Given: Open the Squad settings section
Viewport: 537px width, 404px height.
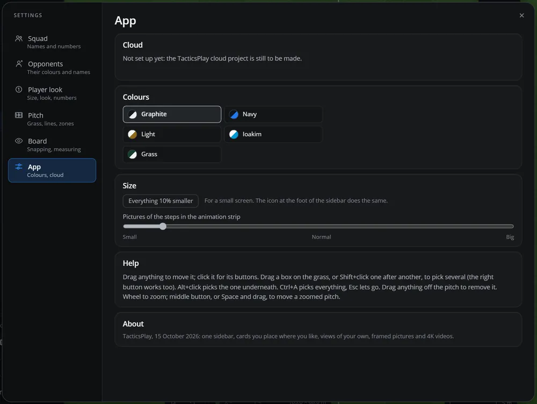Looking at the screenshot, I should (52, 42).
